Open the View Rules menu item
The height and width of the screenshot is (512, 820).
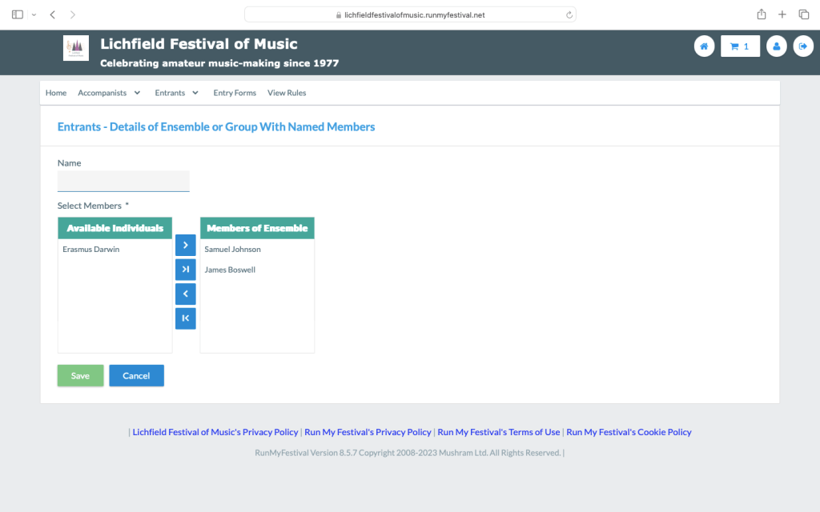click(287, 93)
